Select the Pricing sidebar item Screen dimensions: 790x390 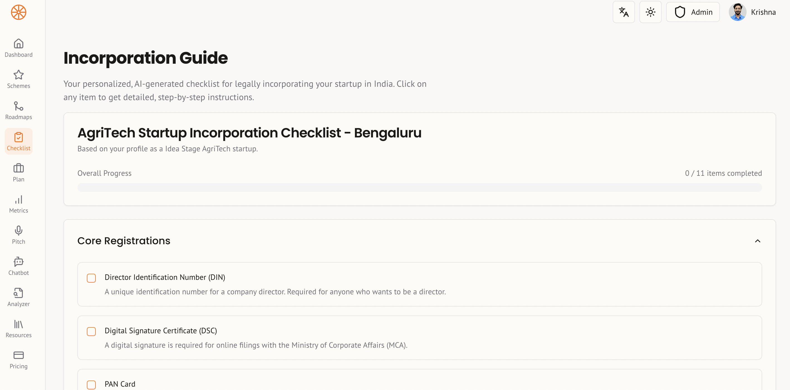(x=18, y=360)
